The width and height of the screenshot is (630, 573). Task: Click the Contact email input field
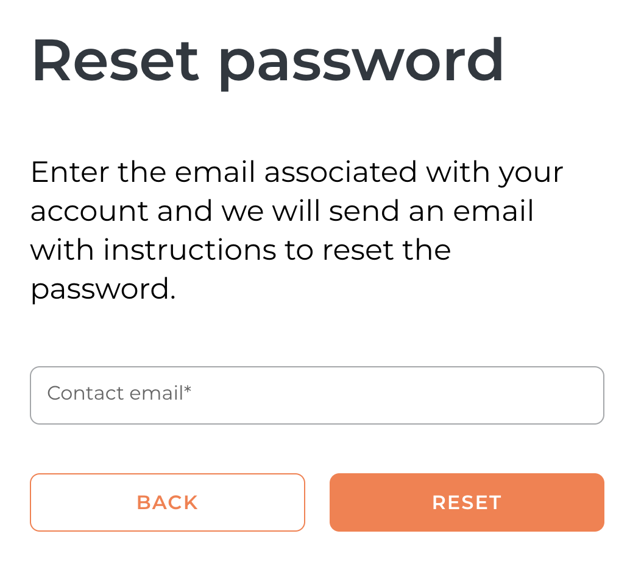[317, 395]
